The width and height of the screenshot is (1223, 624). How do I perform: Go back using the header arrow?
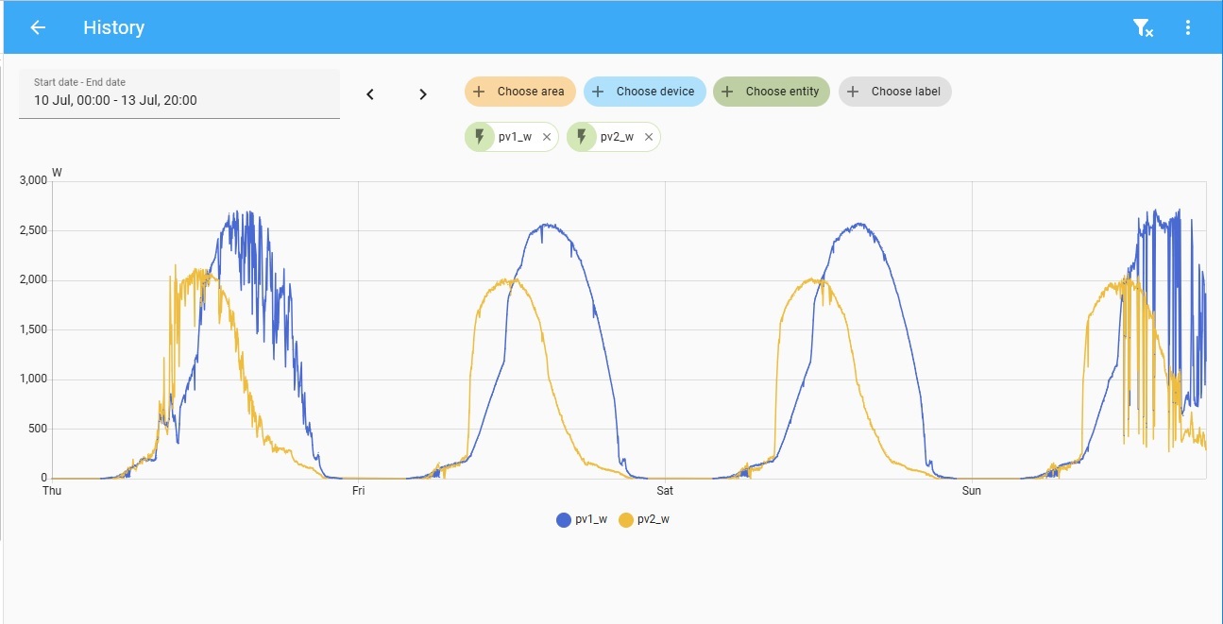coord(38,27)
